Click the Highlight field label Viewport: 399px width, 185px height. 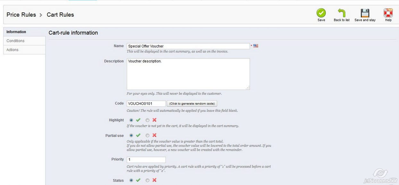click(x=116, y=120)
